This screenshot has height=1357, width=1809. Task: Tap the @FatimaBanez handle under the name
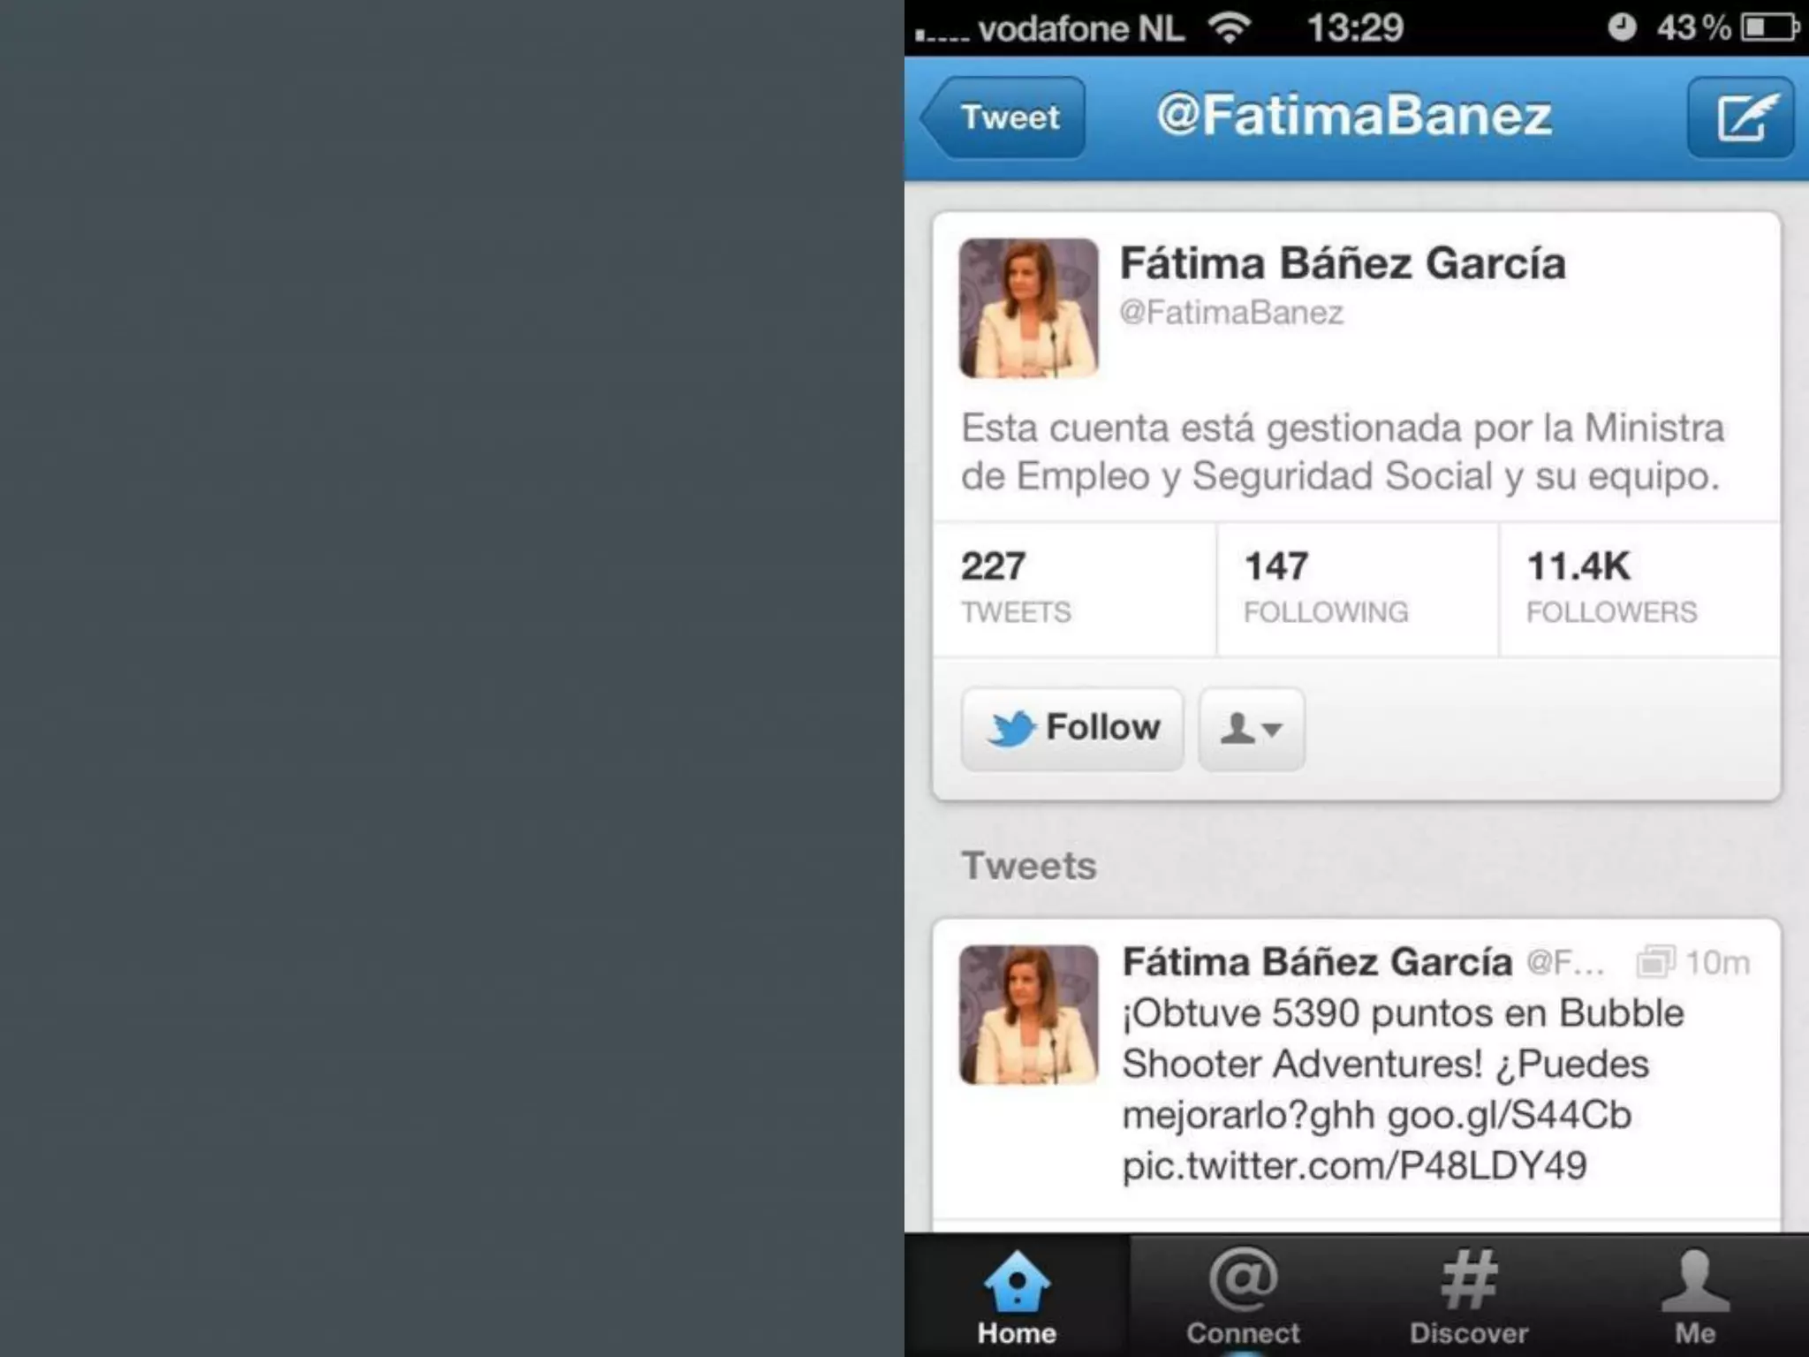click(x=1231, y=313)
